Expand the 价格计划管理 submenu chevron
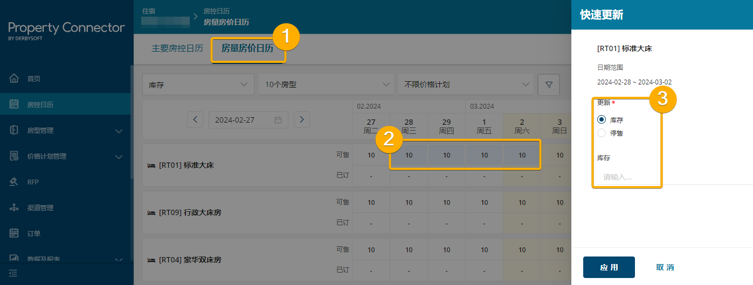 (x=119, y=156)
